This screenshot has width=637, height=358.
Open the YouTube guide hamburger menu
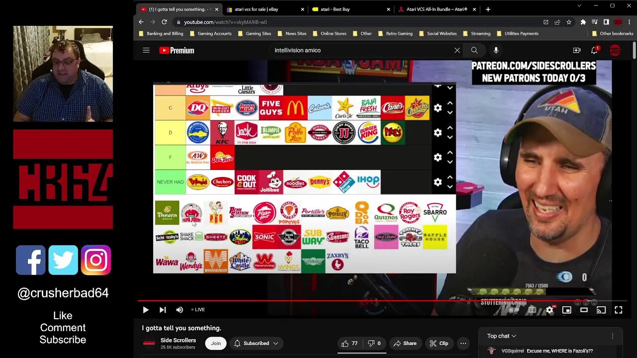(146, 50)
